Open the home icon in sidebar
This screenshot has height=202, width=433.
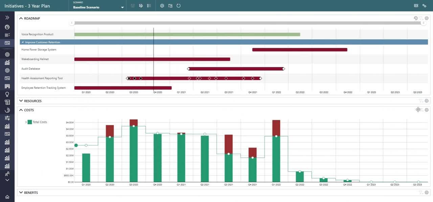(x=7, y=197)
